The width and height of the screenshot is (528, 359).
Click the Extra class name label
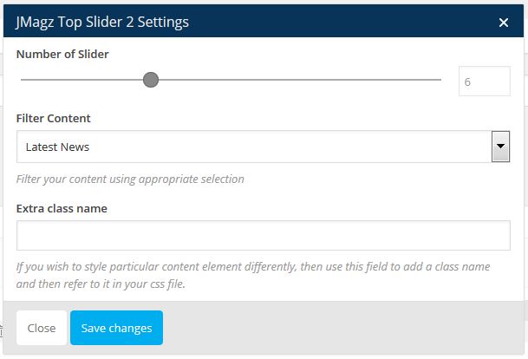click(62, 208)
